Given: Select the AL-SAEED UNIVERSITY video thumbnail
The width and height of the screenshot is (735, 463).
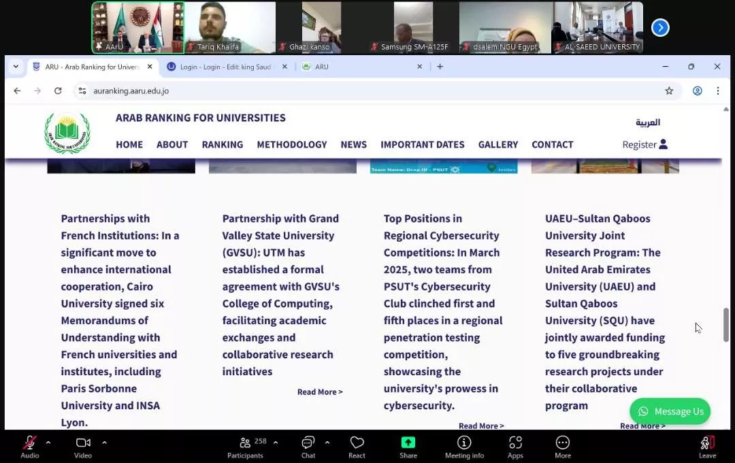Looking at the screenshot, I should 598,28.
